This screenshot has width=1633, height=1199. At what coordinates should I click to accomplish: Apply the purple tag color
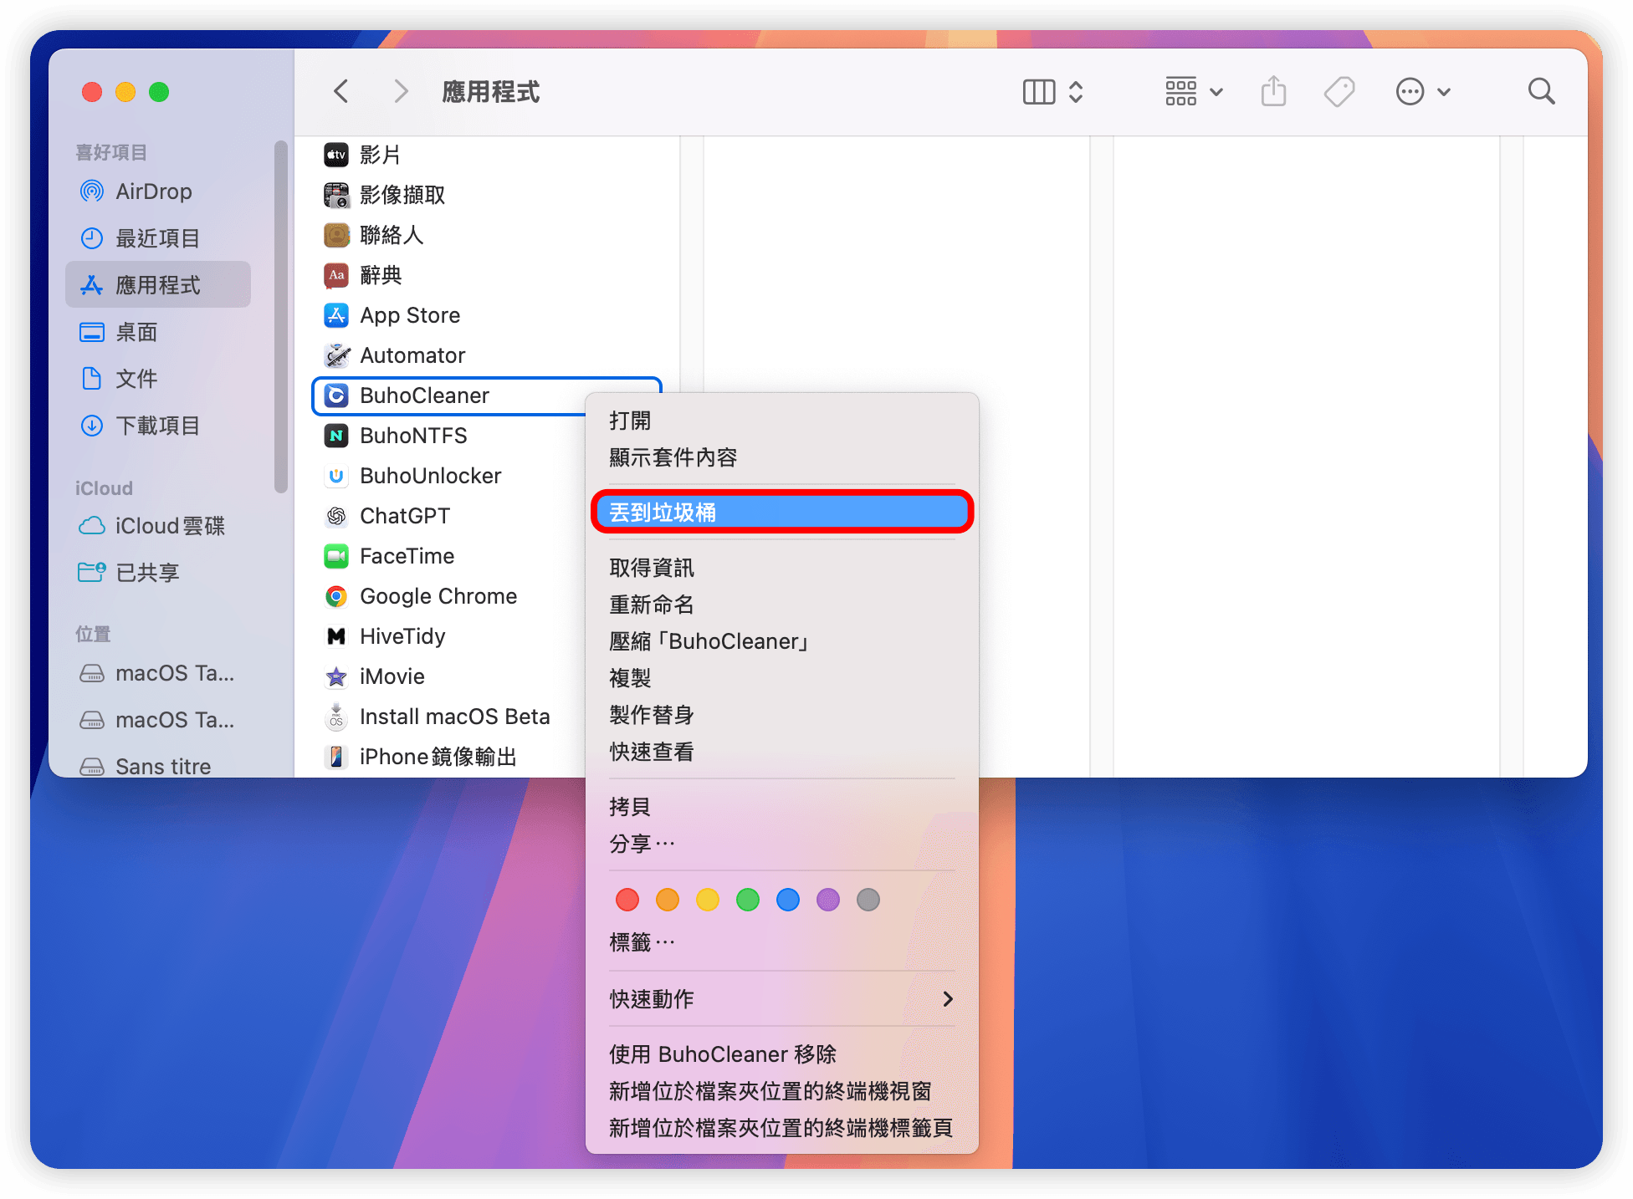point(828,900)
